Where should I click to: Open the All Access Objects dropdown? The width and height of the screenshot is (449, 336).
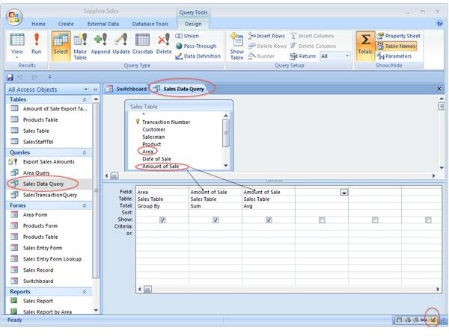[x=85, y=90]
